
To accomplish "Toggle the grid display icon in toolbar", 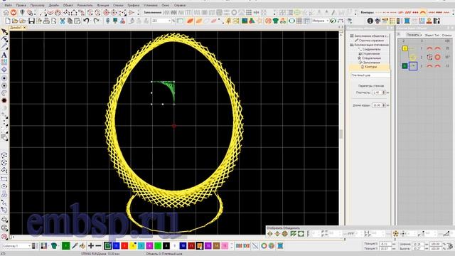I will click(299, 21).
